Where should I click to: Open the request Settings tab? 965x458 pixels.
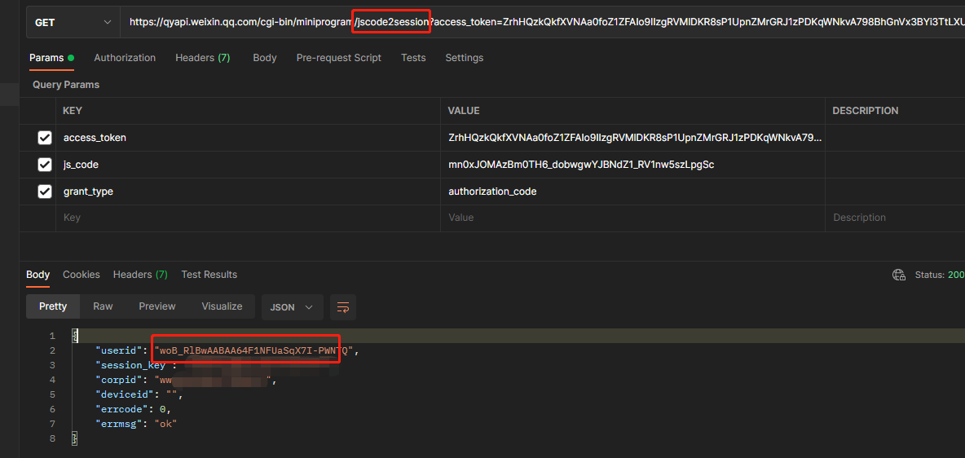464,58
